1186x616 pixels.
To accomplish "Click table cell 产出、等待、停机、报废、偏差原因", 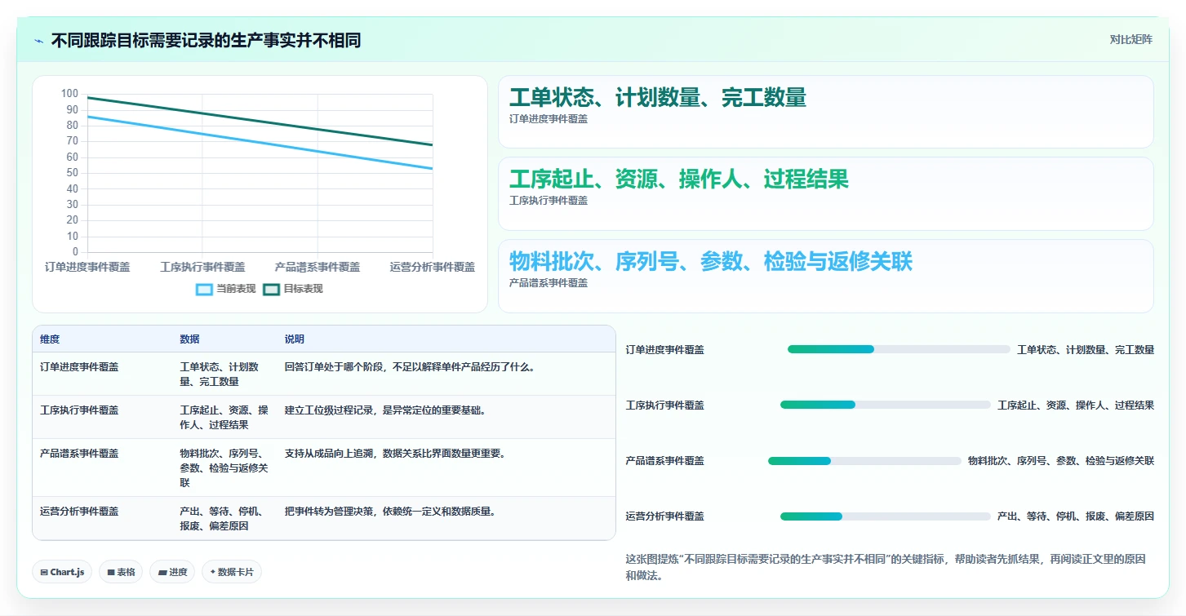I will coord(222,519).
